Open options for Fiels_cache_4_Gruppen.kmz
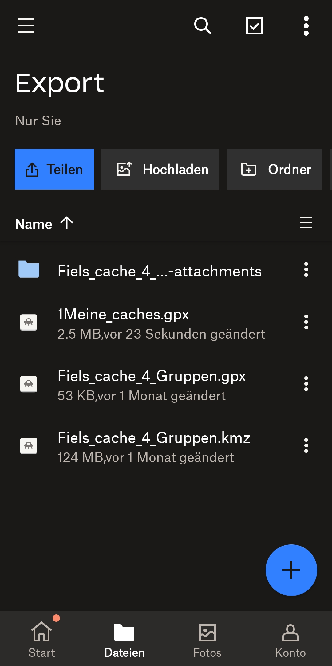Image resolution: width=332 pixels, height=666 pixels. (x=306, y=445)
